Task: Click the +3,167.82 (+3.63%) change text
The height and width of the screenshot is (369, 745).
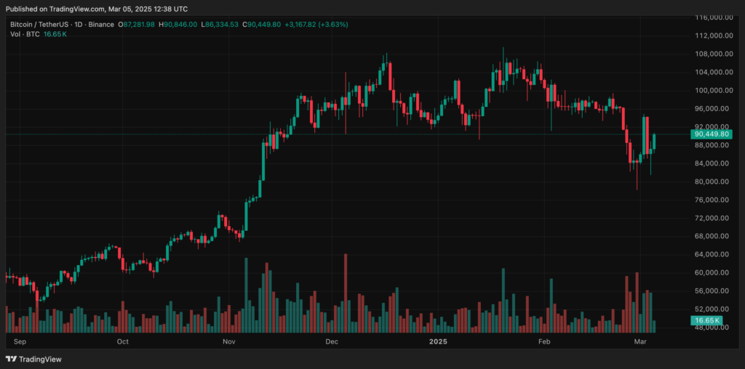Action: click(x=318, y=25)
